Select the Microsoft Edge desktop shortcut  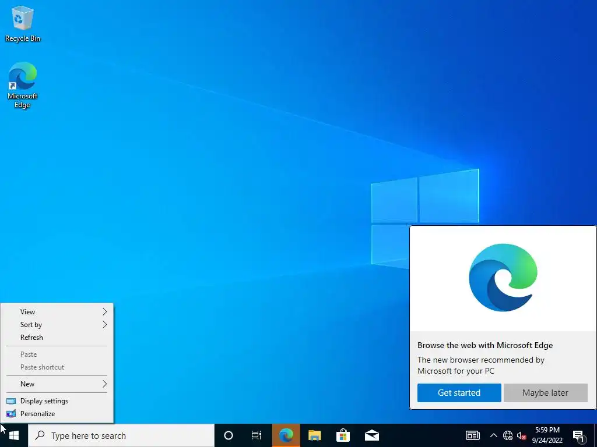(23, 85)
